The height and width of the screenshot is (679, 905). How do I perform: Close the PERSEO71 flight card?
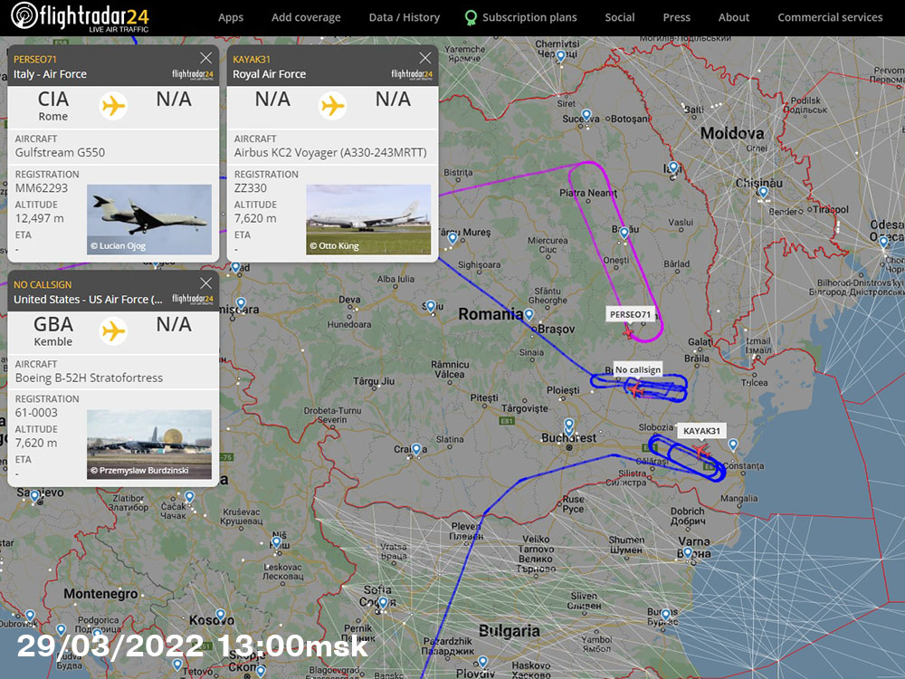click(x=206, y=58)
